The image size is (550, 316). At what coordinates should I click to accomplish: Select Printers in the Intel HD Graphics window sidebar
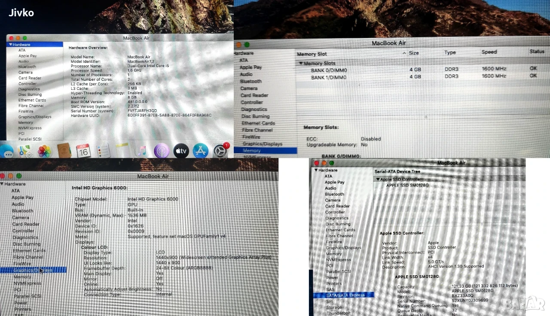[23, 309]
